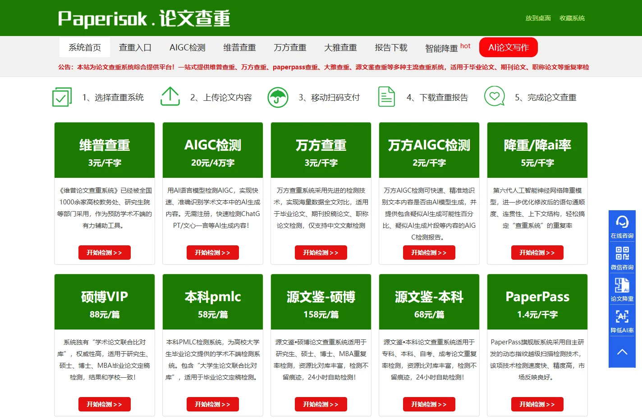
Task: Start detection on 降重/降ai率 card
Action: [537, 253]
